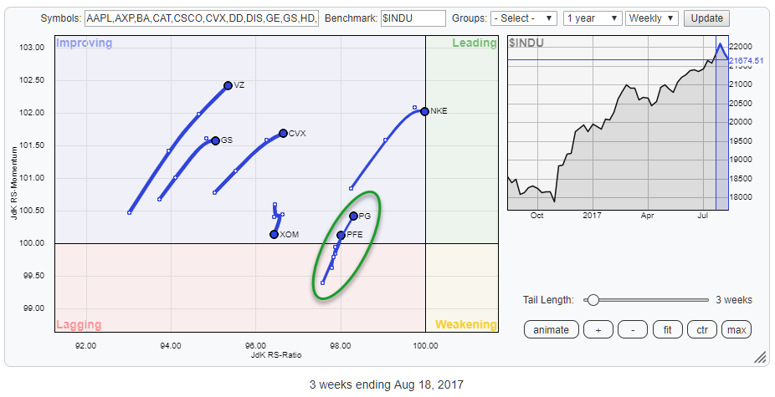This screenshot has width=775, height=397.
Task: Click the Weakening quadrant label
Action: 465,324
